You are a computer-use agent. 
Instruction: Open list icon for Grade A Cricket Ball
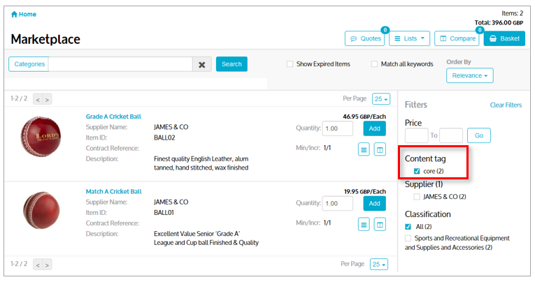point(364,149)
